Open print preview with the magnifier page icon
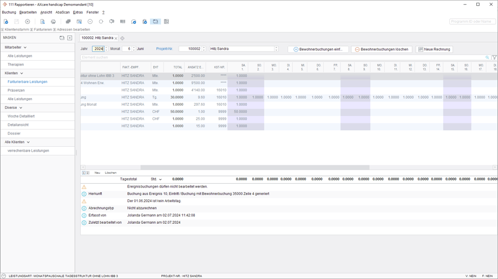The image size is (498, 279). [42, 22]
